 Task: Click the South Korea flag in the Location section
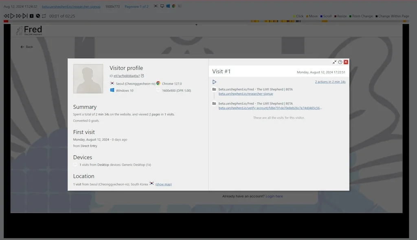[x=151, y=184]
